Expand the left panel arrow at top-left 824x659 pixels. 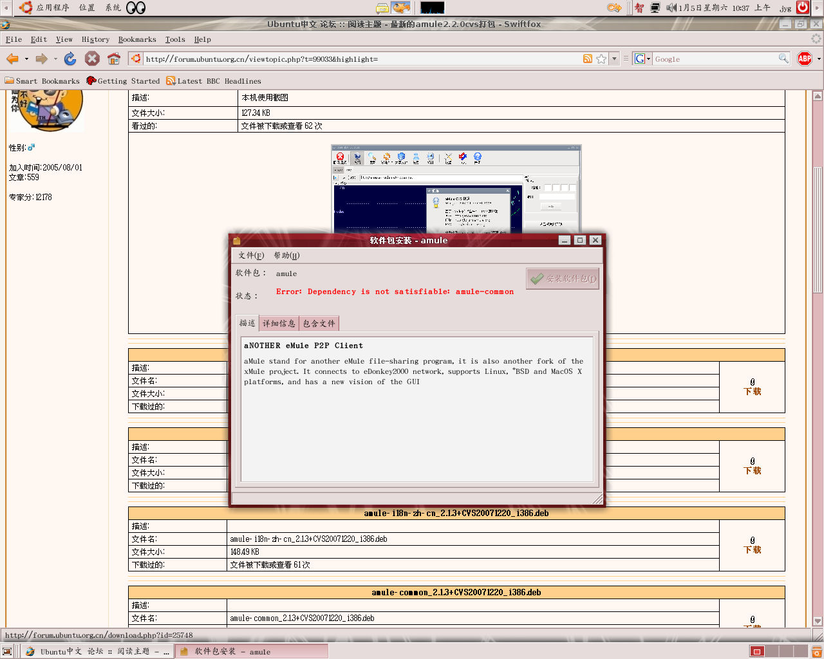coord(6,8)
